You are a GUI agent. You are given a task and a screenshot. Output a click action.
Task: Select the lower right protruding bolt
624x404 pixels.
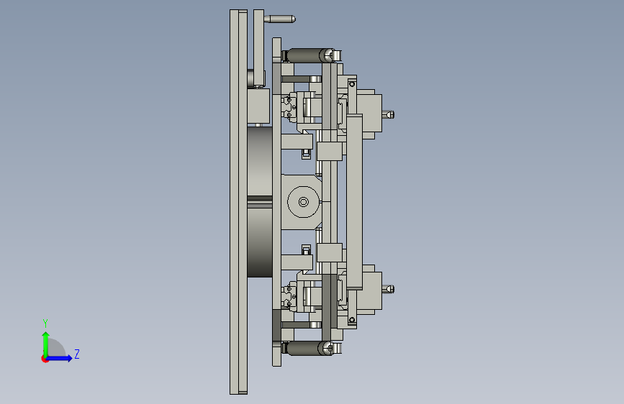[x=389, y=289]
